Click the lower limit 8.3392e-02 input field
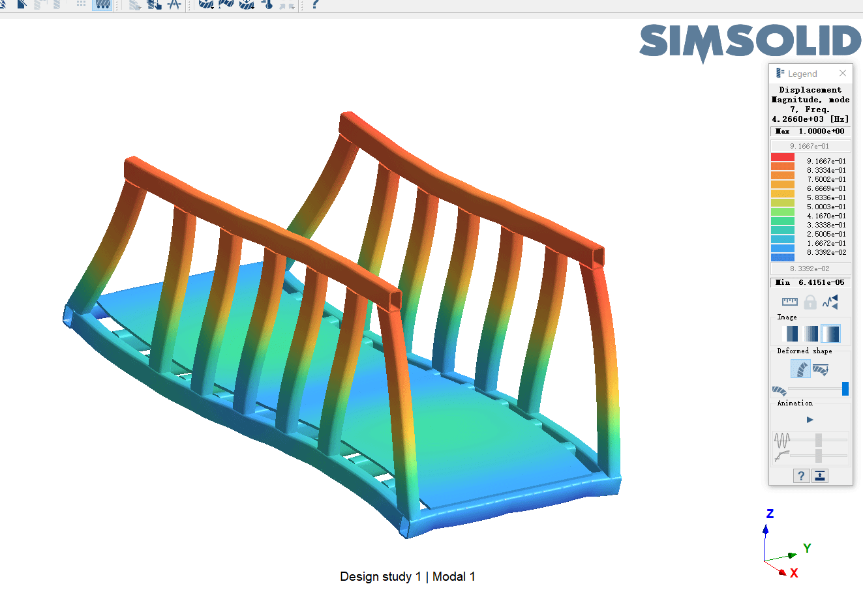The width and height of the screenshot is (863, 599). [x=810, y=269]
